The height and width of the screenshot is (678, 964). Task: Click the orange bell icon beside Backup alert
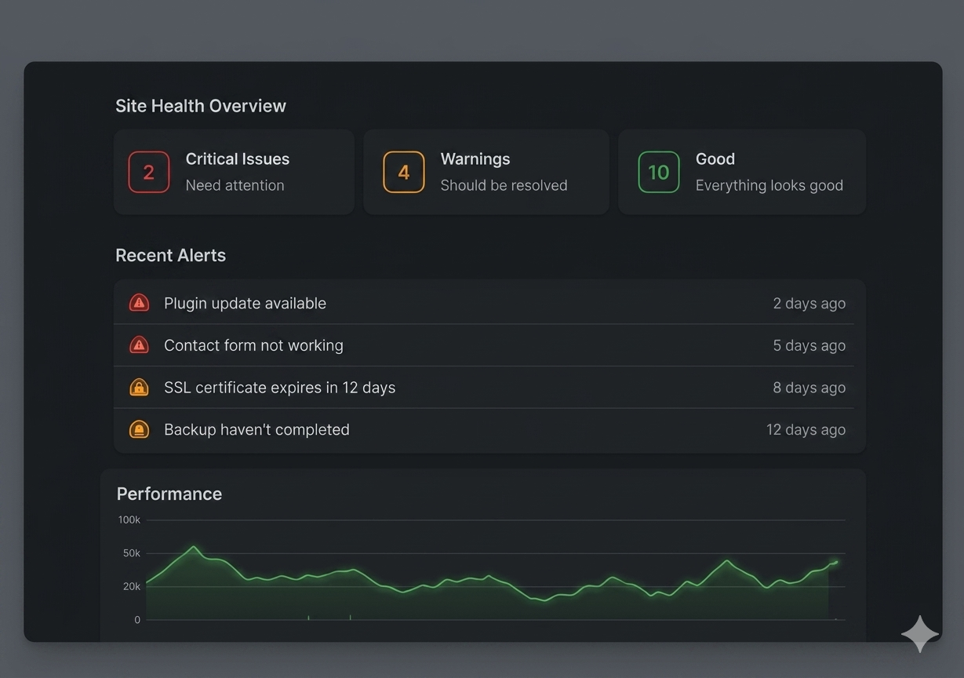pyautogui.click(x=139, y=429)
